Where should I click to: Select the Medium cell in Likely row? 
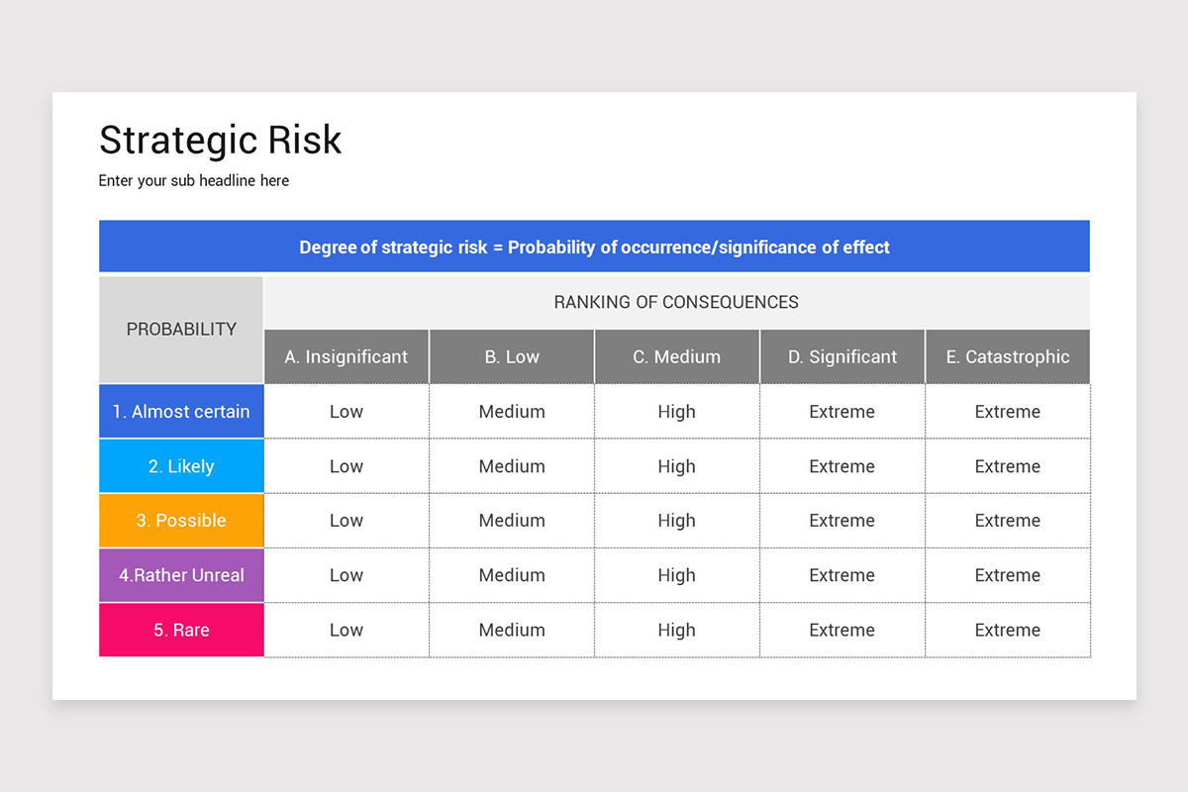point(511,465)
